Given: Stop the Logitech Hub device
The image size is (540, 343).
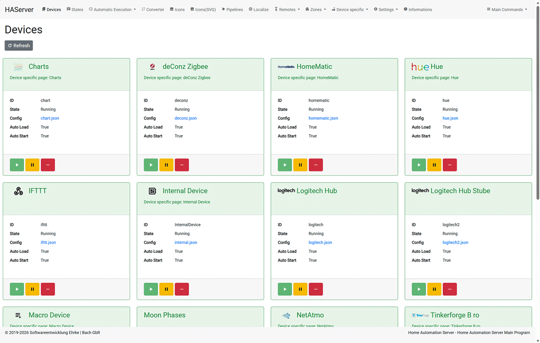Looking at the screenshot, I should point(315,289).
